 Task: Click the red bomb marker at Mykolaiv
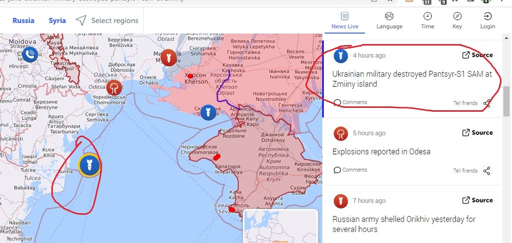click(x=168, y=58)
